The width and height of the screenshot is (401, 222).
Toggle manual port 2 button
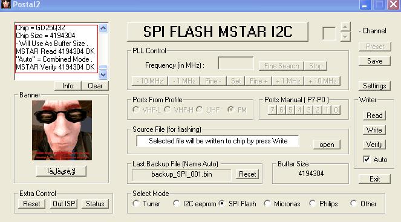coord(318,110)
